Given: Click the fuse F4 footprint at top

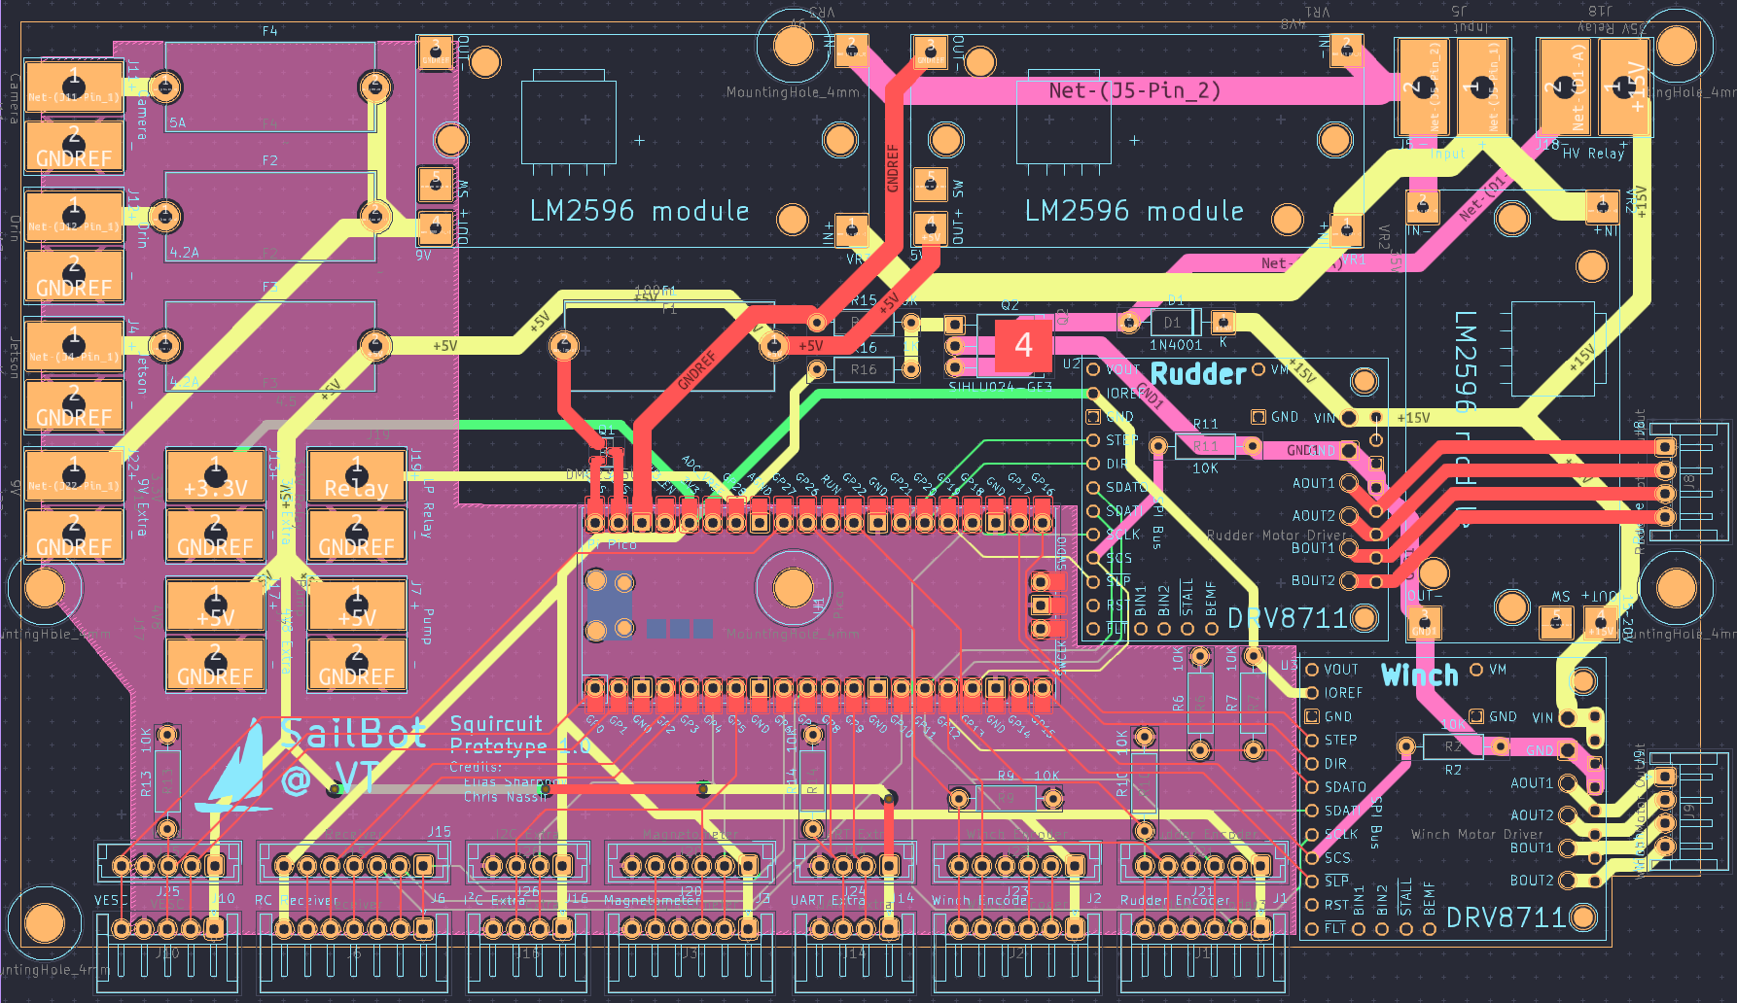Looking at the screenshot, I should (269, 87).
